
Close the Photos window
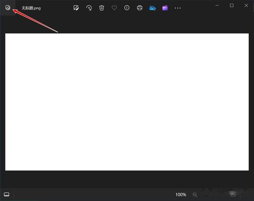[x=246, y=5]
